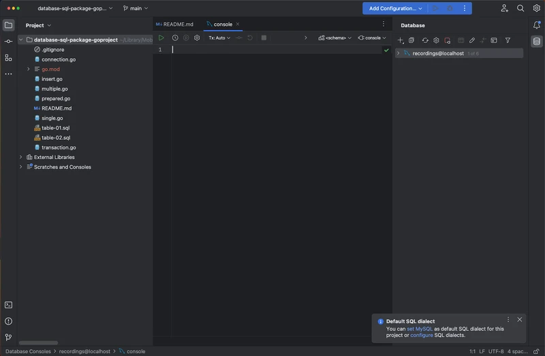Select connection.go in the project tree
This screenshot has width=545, height=356.
[x=58, y=59]
